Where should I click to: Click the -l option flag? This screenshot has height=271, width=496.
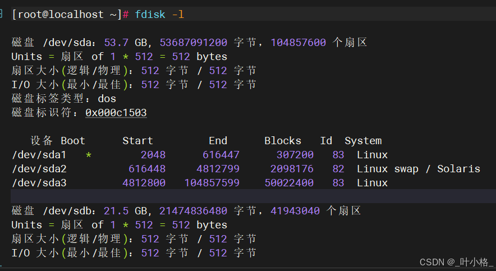[x=178, y=15]
